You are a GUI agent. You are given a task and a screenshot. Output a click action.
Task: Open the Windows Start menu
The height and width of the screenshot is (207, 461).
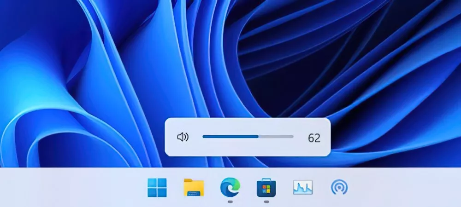pyautogui.click(x=157, y=188)
